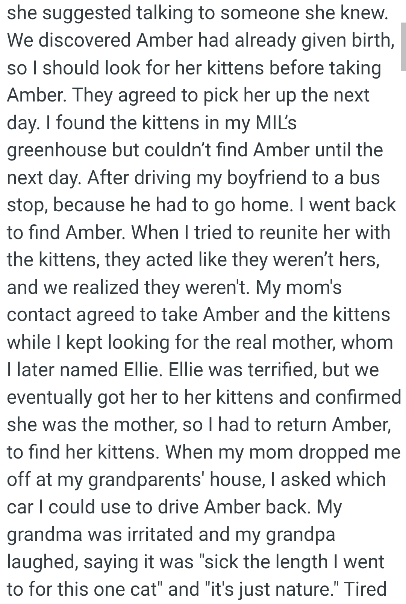The width and height of the screenshot is (406, 604).
Task: Click the word "contact" in the paragraph
Action: pyautogui.click(x=39, y=315)
